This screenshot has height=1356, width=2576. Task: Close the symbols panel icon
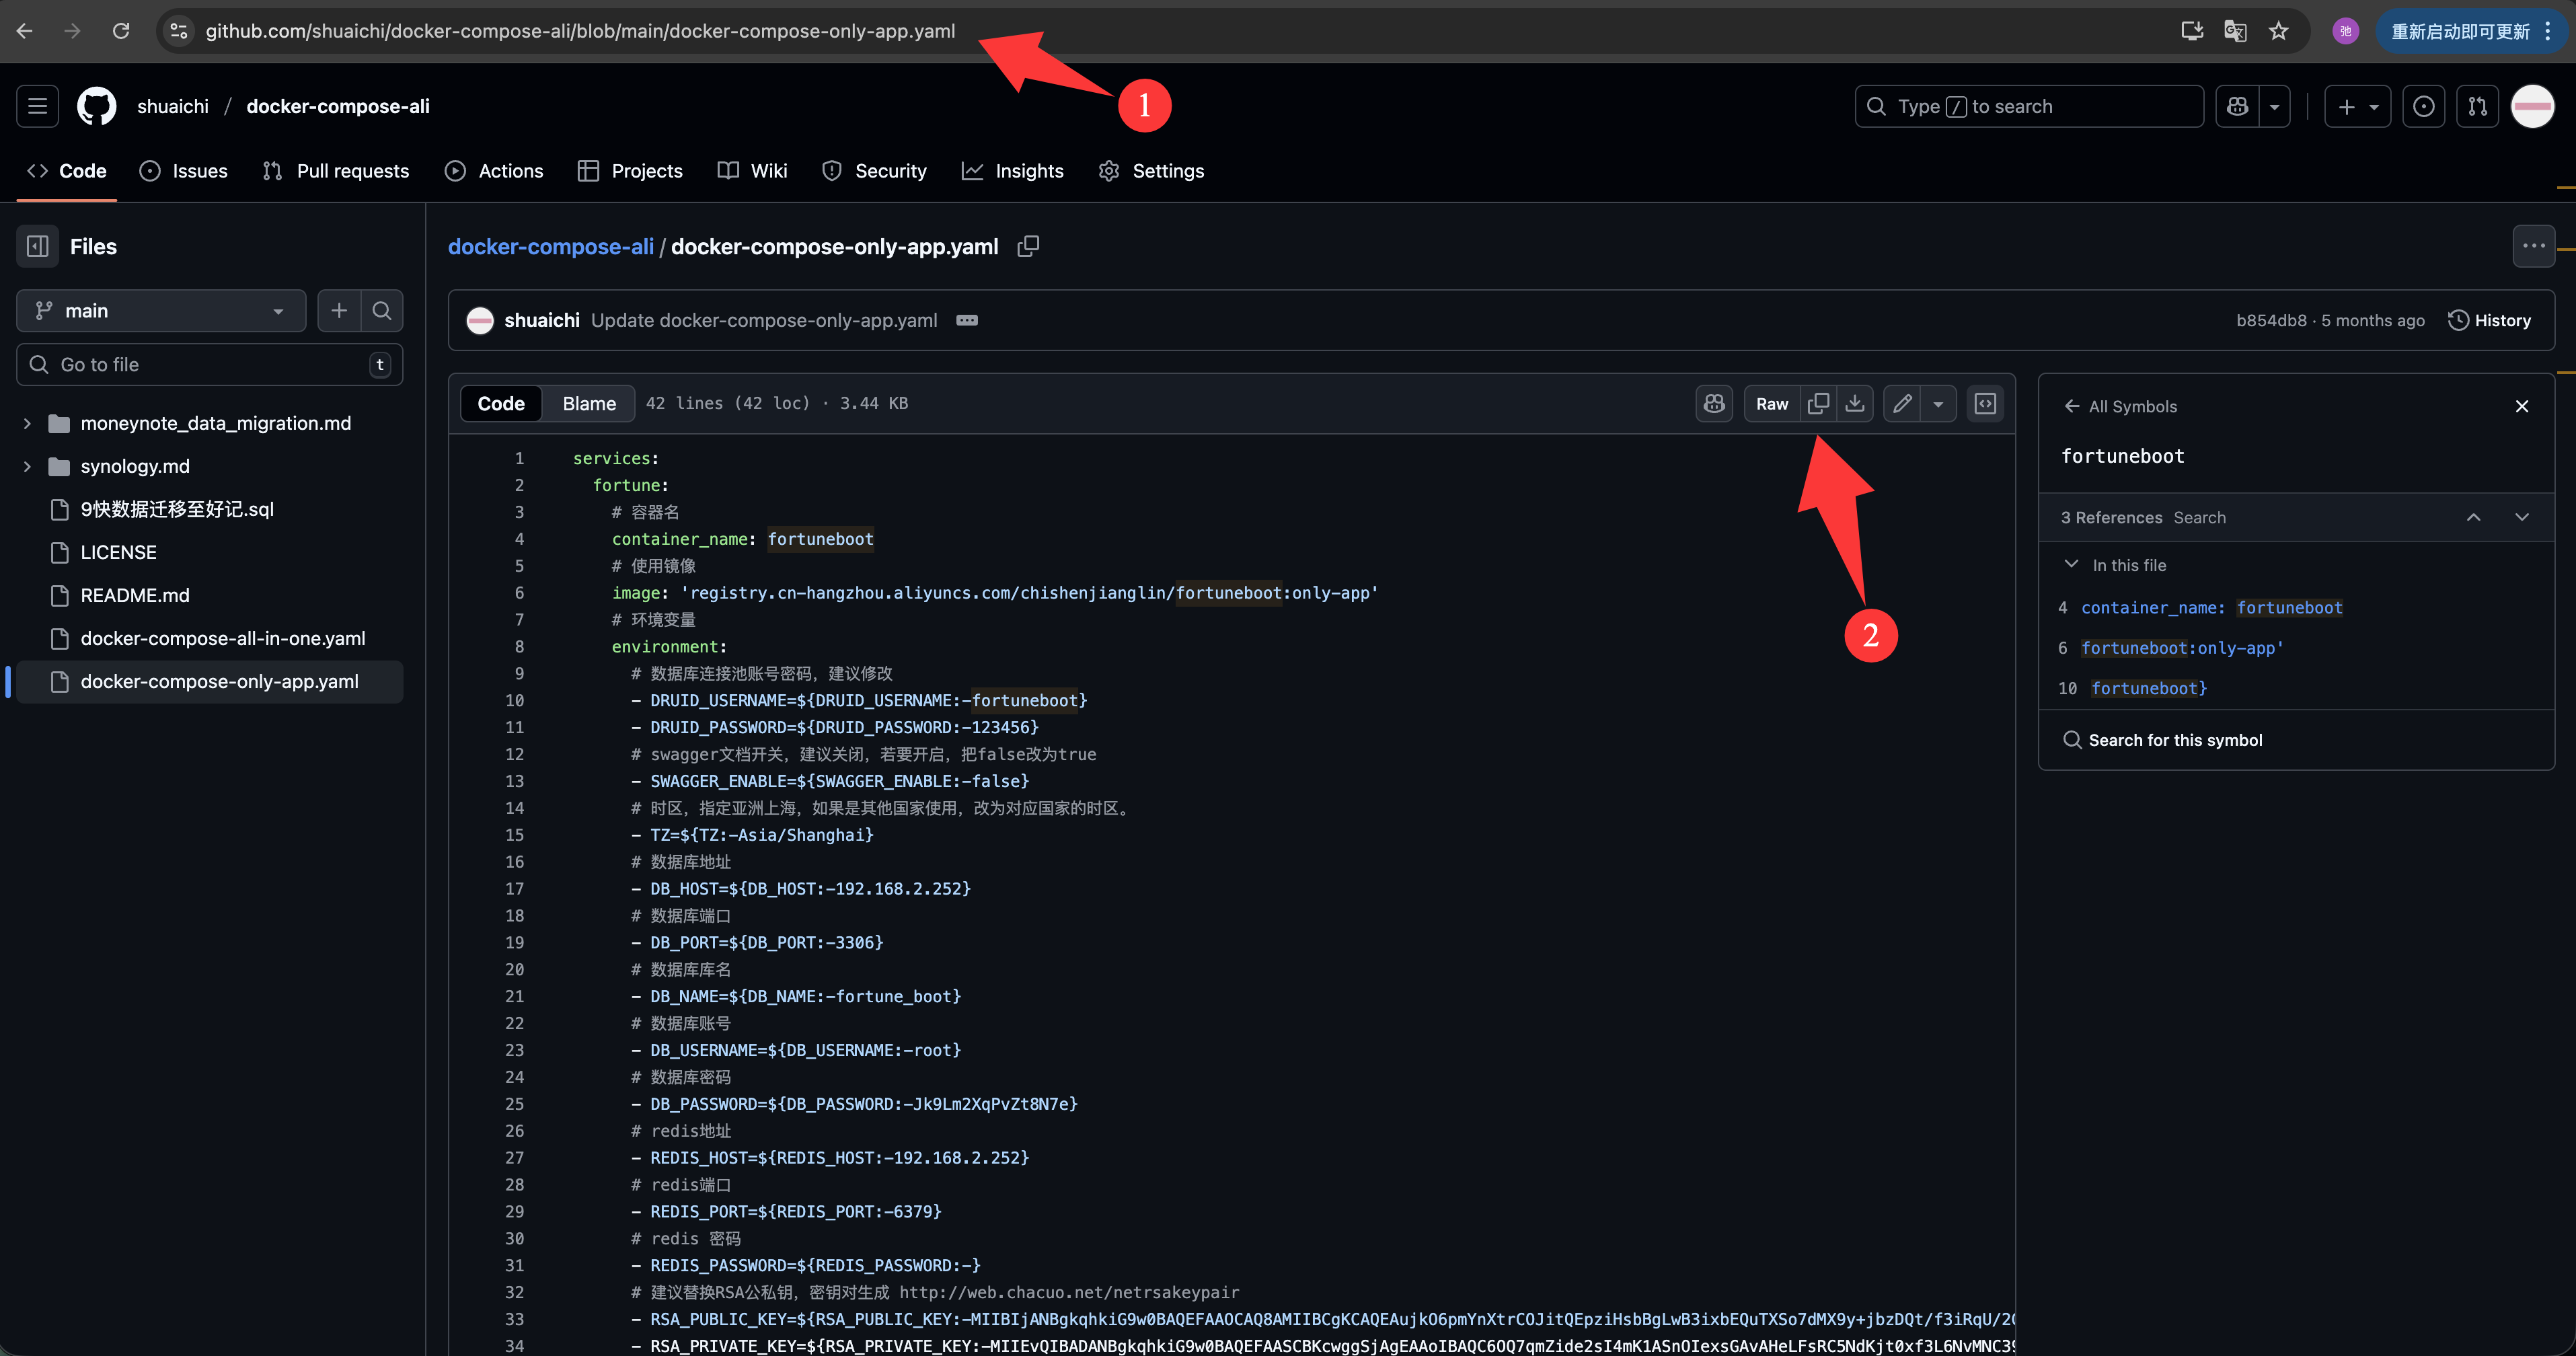(1985, 403)
